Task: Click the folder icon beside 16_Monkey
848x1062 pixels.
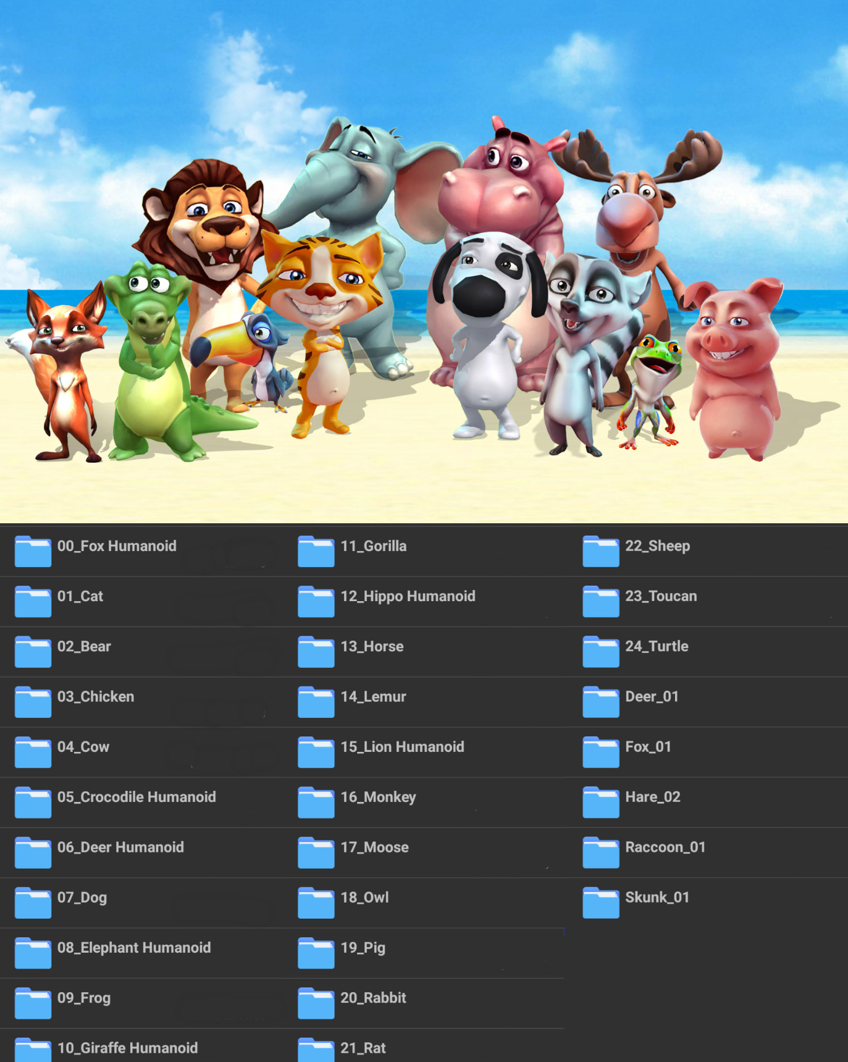Action: [316, 802]
